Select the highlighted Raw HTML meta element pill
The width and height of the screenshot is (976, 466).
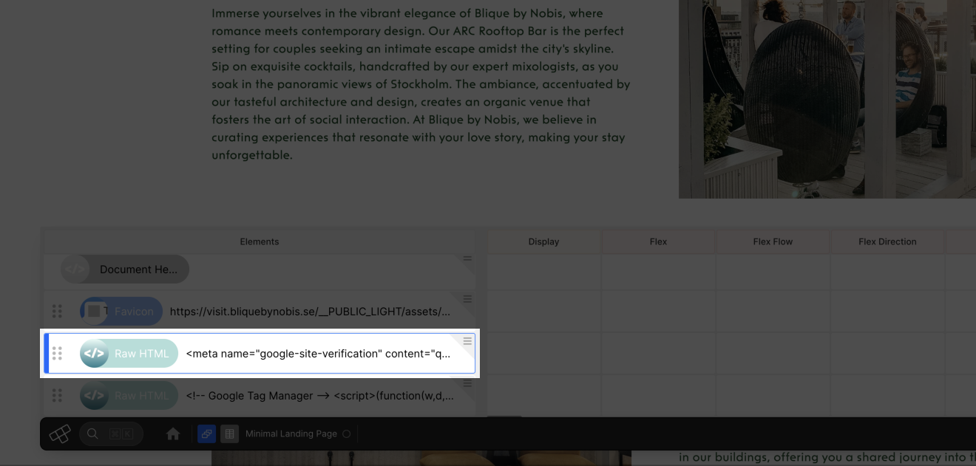pos(129,354)
